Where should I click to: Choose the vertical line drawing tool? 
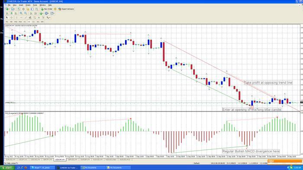pos(16,18)
